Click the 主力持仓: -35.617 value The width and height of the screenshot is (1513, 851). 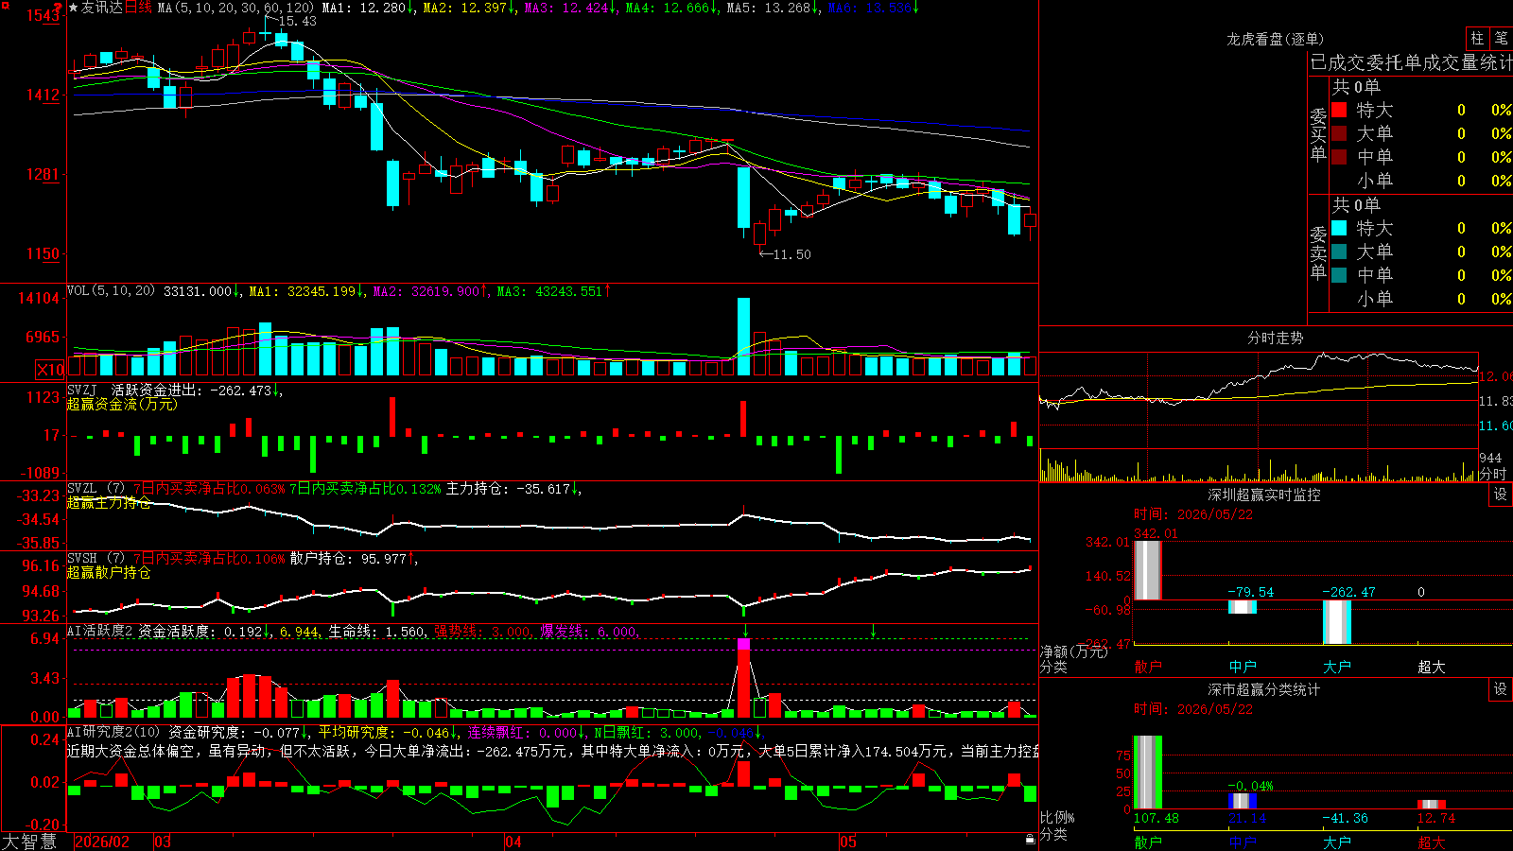pyautogui.click(x=509, y=489)
